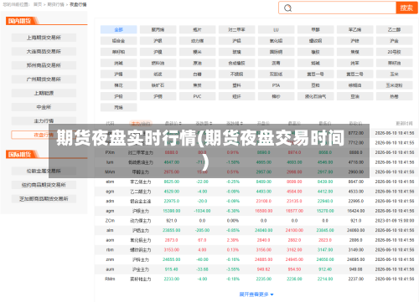Click the latest price 915.40 cell
This screenshot has width=419, height=302.
pyautogui.click(x=172, y=269)
